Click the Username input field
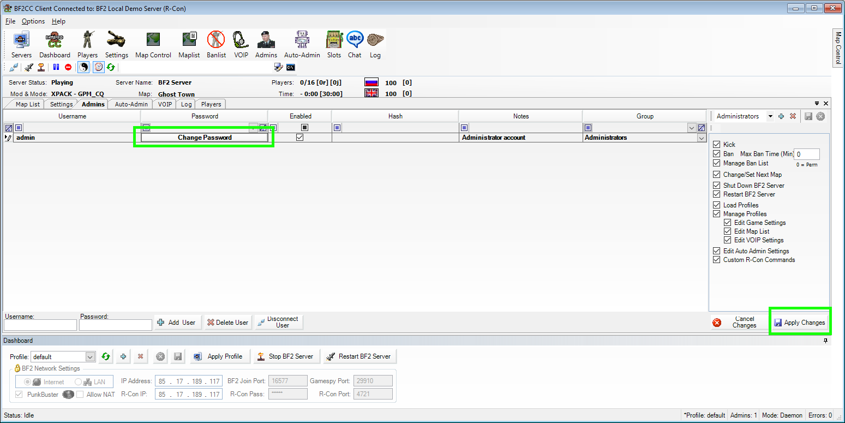The height and width of the screenshot is (423, 845). 40,325
